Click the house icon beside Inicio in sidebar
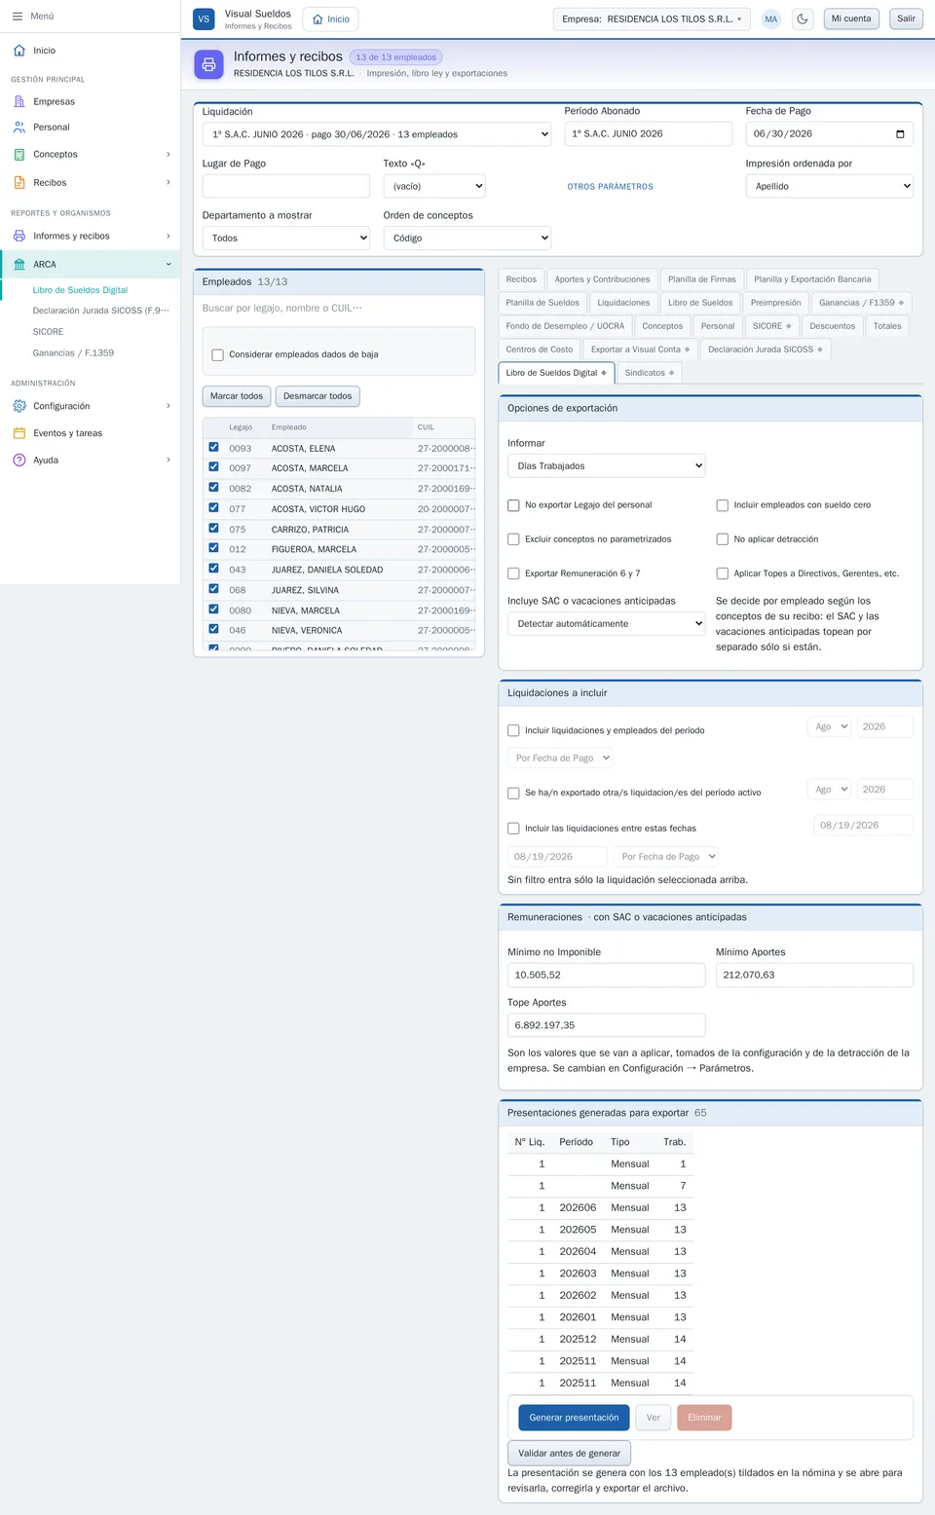The width and height of the screenshot is (935, 1515). point(19,51)
